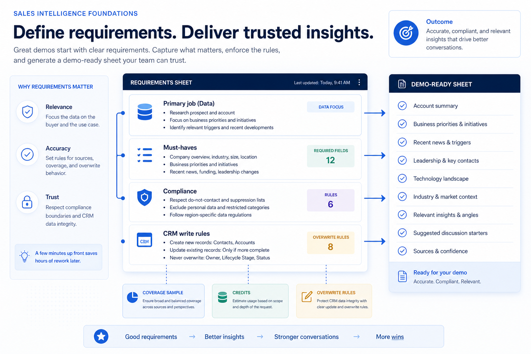Click 'Update existing records: Only if more complete'

(220, 250)
